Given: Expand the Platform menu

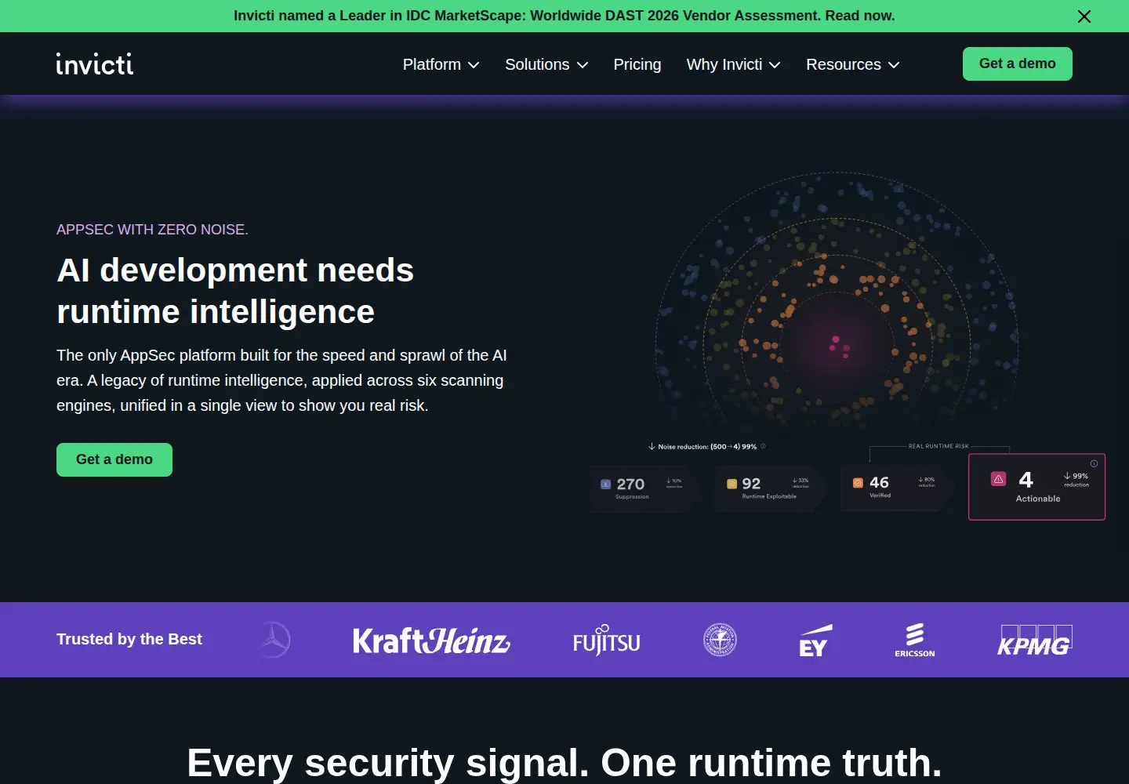Looking at the screenshot, I should pos(441,64).
